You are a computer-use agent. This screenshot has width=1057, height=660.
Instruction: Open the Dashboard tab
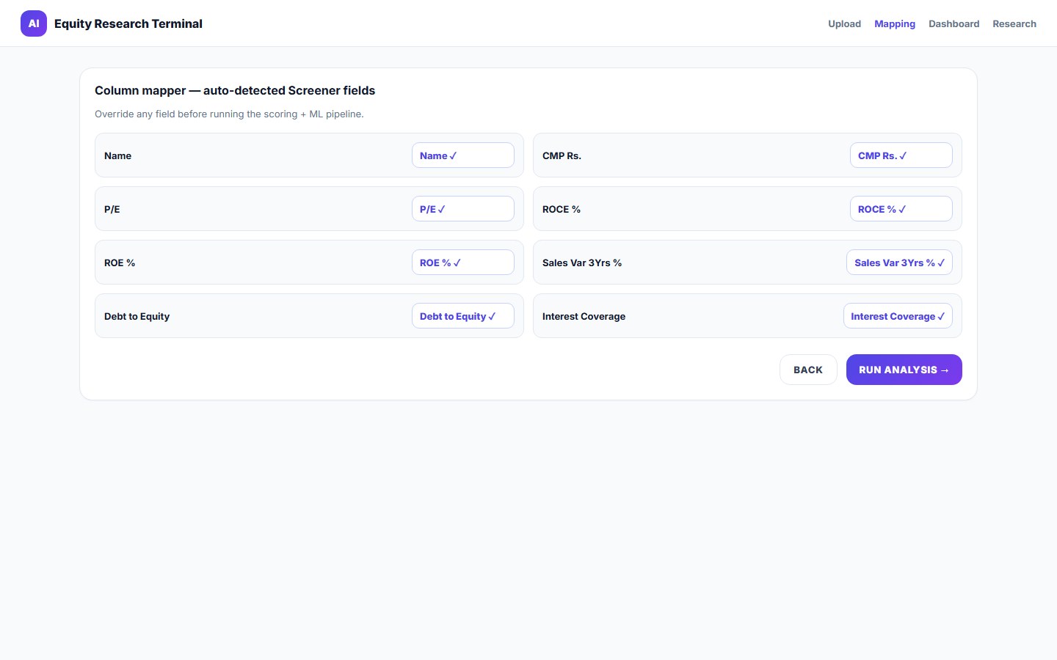click(x=954, y=23)
